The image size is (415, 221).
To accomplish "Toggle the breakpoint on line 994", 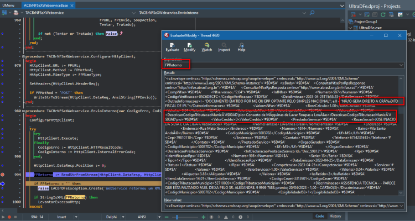I will pyautogui.click(x=2, y=175).
